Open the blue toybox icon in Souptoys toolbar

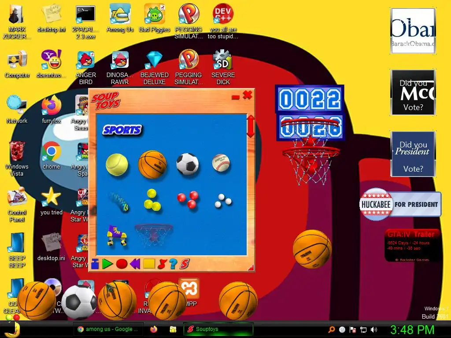pos(95,264)
